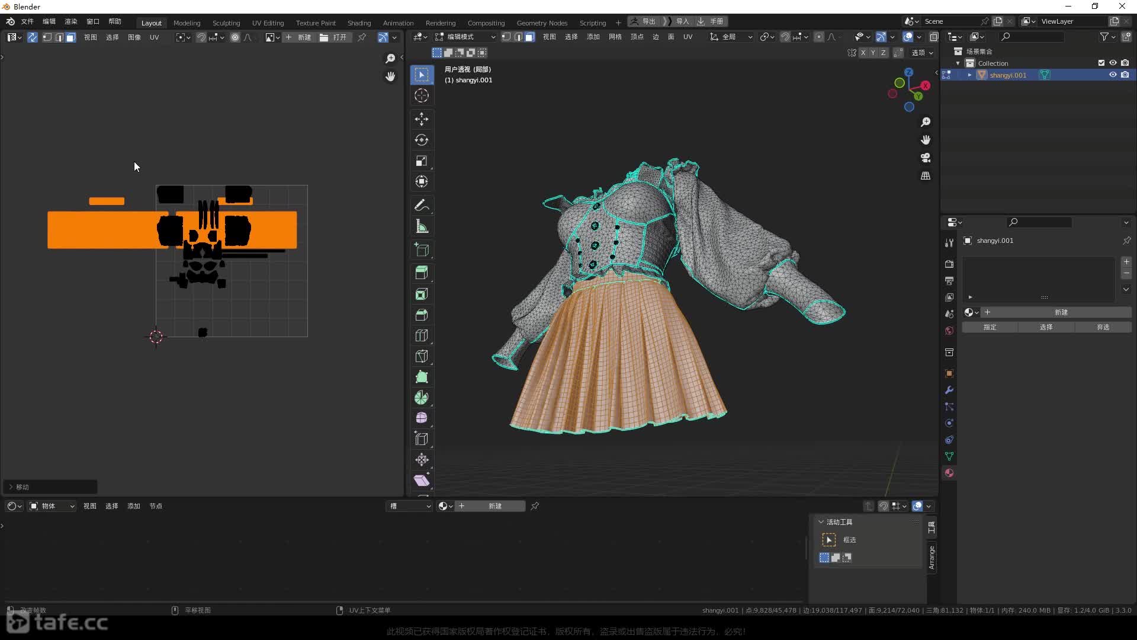Select the Scale tool
This screenshot has height=640, width=1137.
(422, 161)
